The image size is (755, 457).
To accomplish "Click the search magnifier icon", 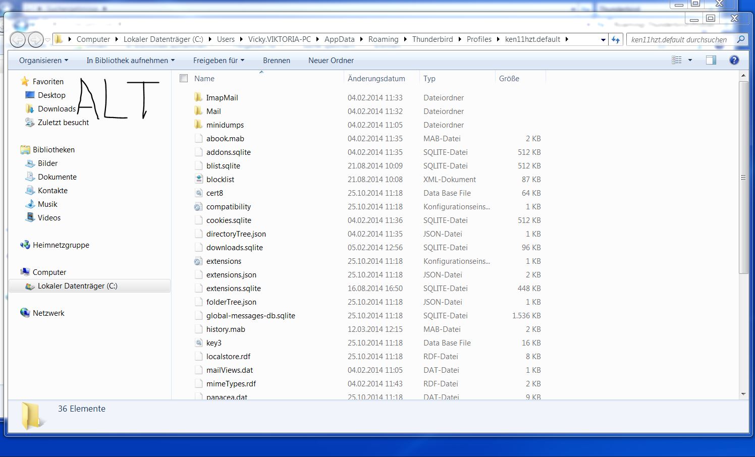I will click(741, 39).
